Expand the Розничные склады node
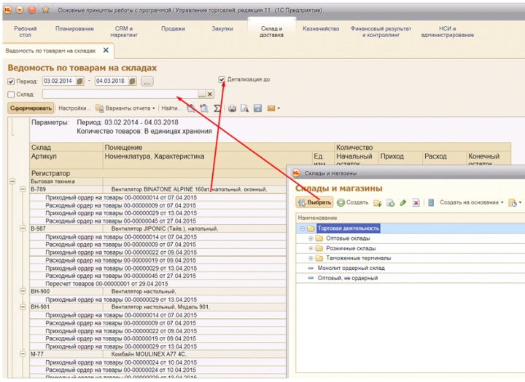 point(311,248)
